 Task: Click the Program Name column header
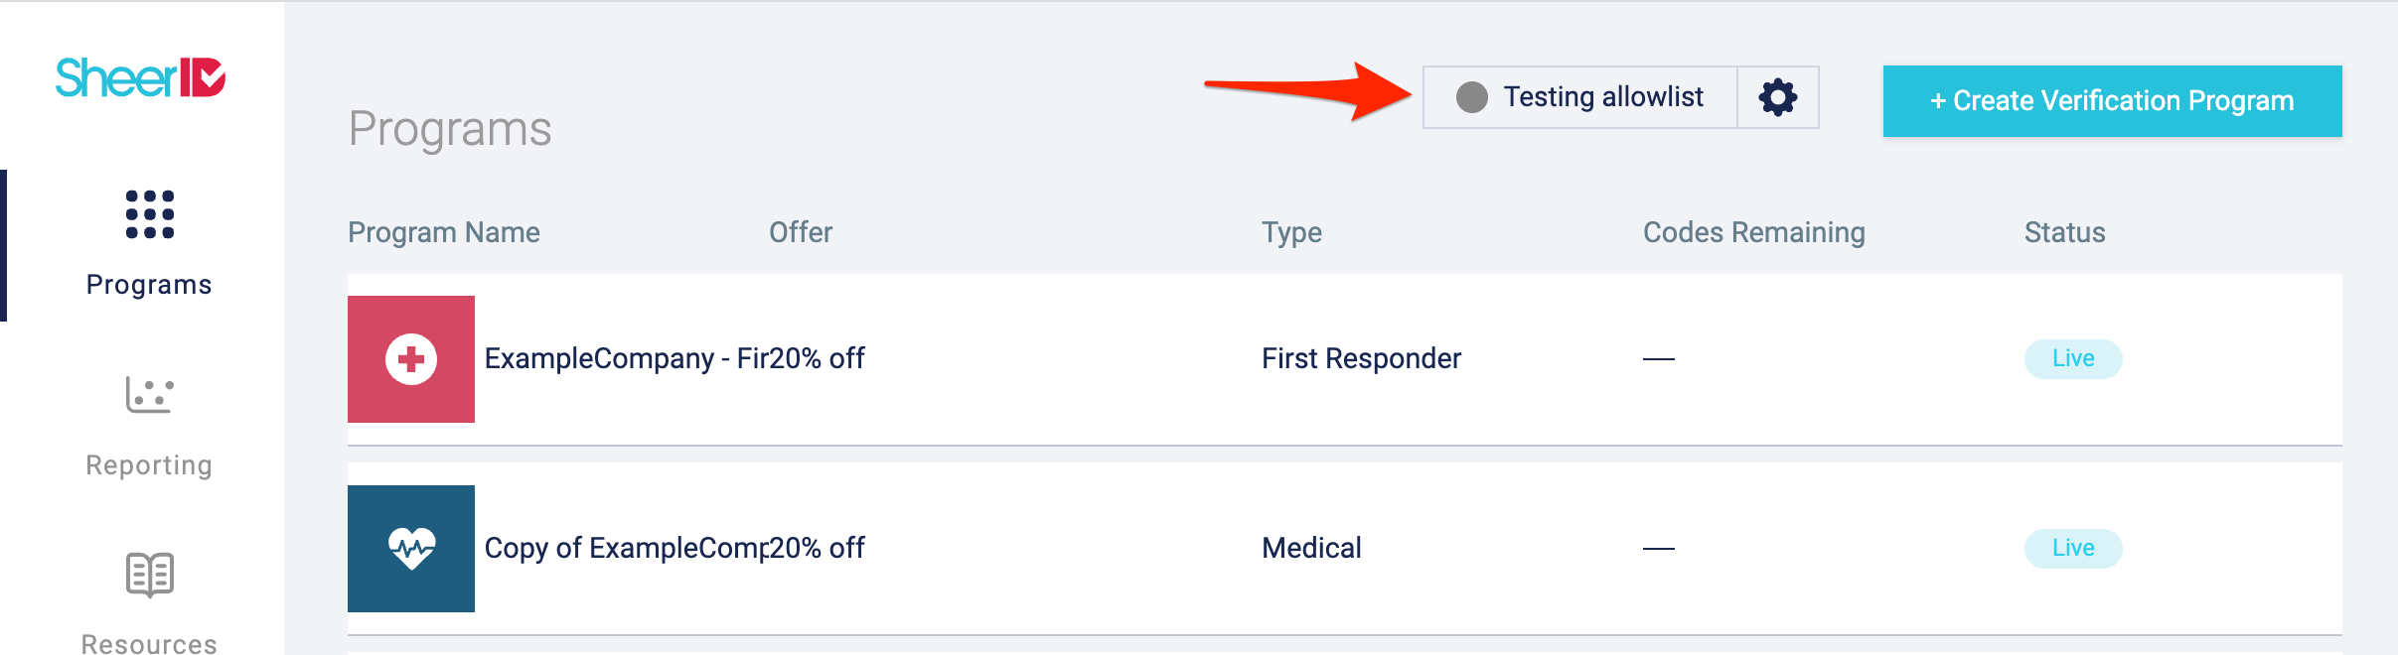click(x=444, y=232)
